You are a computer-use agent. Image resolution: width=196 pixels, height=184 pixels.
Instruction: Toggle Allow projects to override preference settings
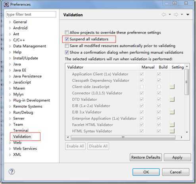[67, 33]
